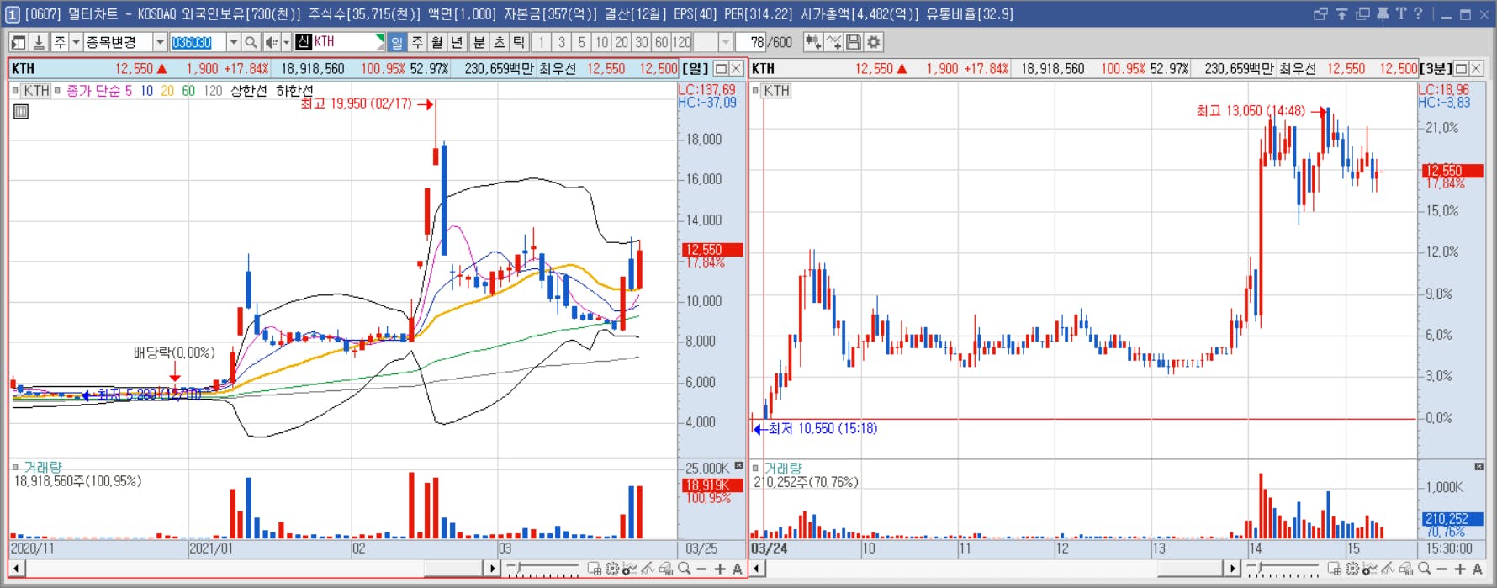Select the 초 (second) period toggle
1497x588 pixels.
pos(500,42)
